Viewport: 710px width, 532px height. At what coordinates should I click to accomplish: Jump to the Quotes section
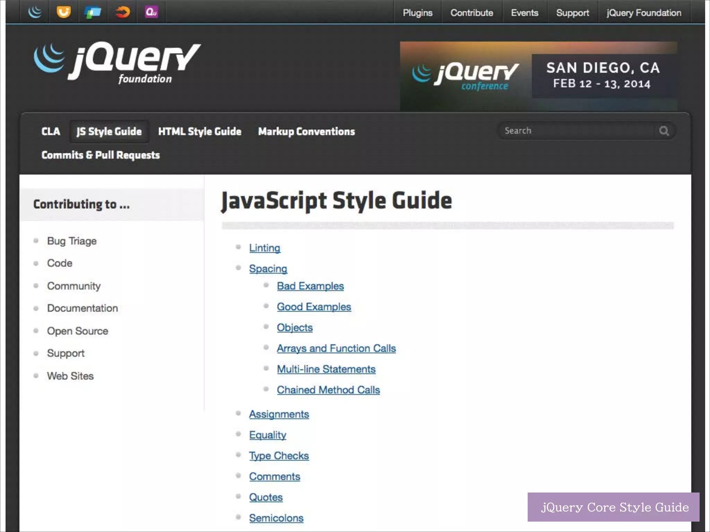(x=266, y=497)
